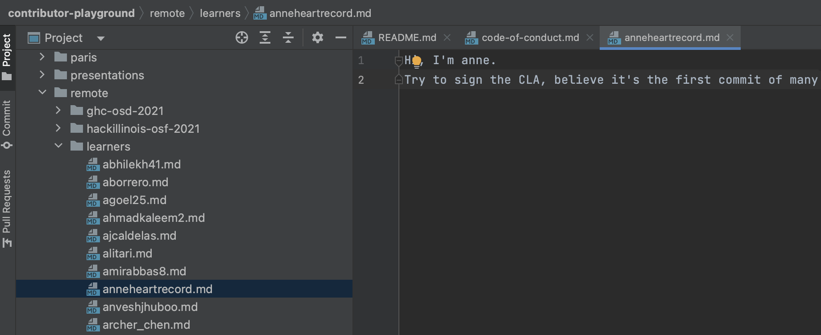Screen dimensions: 821x335
Task: Close the code-of-conduct.md tab
Action: (x=590, y=38)
